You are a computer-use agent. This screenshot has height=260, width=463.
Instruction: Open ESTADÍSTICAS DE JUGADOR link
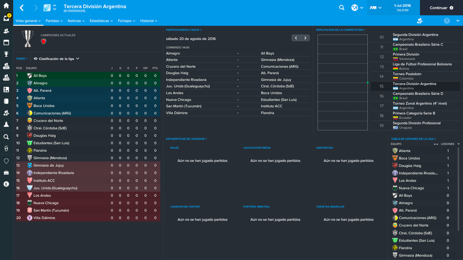pyautogui.click(x=186, y=139)
